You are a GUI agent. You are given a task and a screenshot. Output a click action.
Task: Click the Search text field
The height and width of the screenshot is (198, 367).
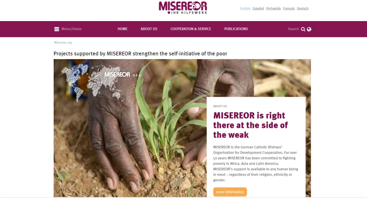293,29
